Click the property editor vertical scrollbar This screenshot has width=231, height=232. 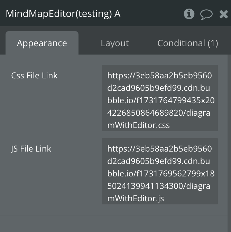tap(229, 143)
